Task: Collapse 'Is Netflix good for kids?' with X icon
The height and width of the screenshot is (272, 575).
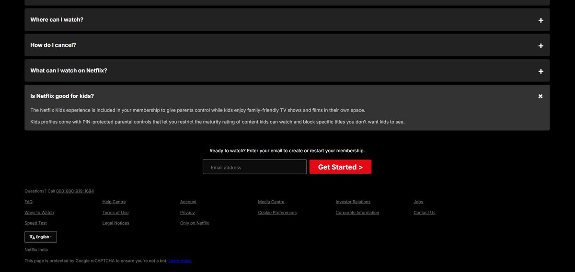Action: 540,96
